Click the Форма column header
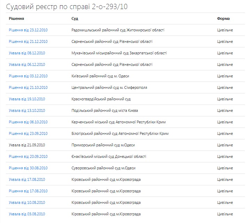The height and width of the screenshot is (223, 248). (223, 18)
